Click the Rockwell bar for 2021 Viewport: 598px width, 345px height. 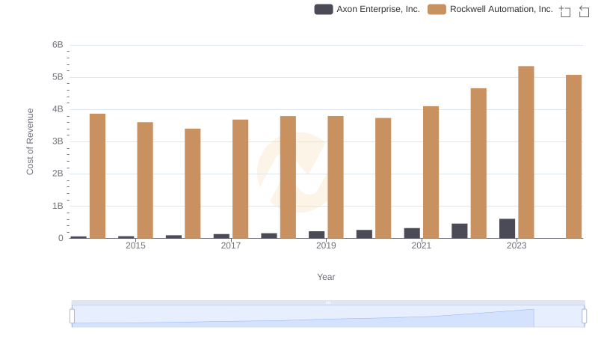click(431, 172)
